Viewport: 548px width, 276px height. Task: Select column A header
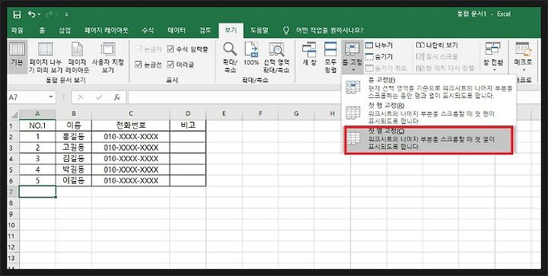coord(37,114)
